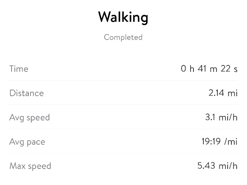This screenshot has width=247, height=185.
Task: Tap the Avg speed label
Action: [29, 118]
